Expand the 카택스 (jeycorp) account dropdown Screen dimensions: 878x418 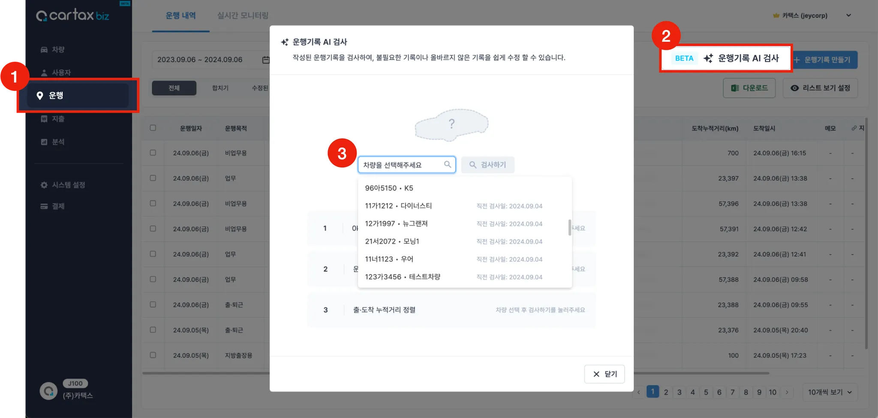click(848, 15)
